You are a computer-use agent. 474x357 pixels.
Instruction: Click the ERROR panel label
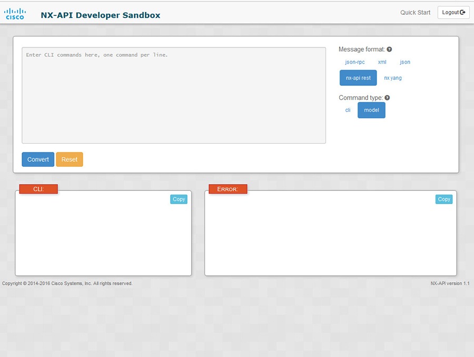tap(228, 189)
